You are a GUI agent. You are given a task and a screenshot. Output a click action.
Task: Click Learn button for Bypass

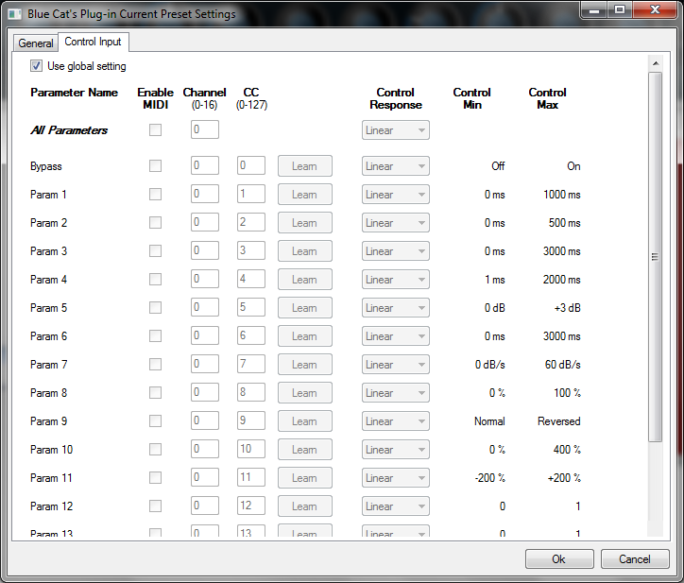[305, 165]
